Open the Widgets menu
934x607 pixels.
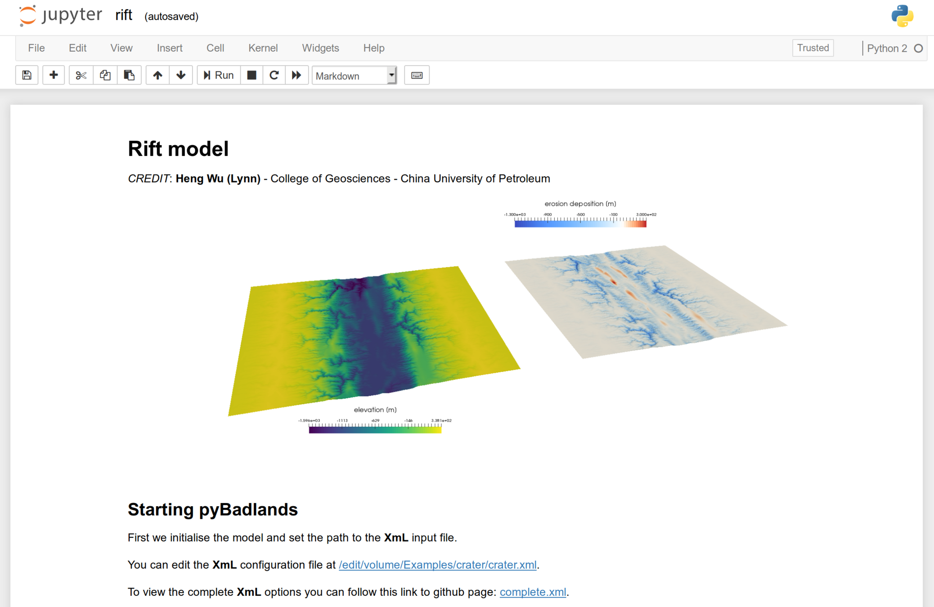tap(320, 48)
